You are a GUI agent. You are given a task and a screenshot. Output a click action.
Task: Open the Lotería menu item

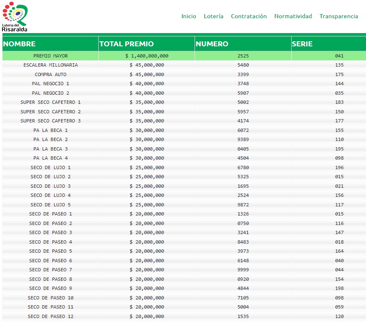[x=213, y=16]
